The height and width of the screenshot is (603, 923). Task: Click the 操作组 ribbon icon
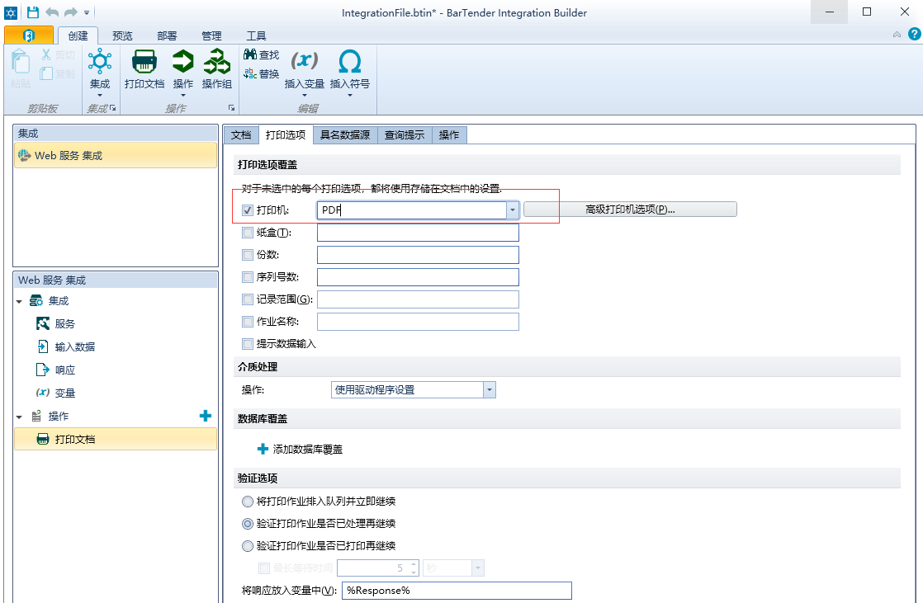[217, 63]
